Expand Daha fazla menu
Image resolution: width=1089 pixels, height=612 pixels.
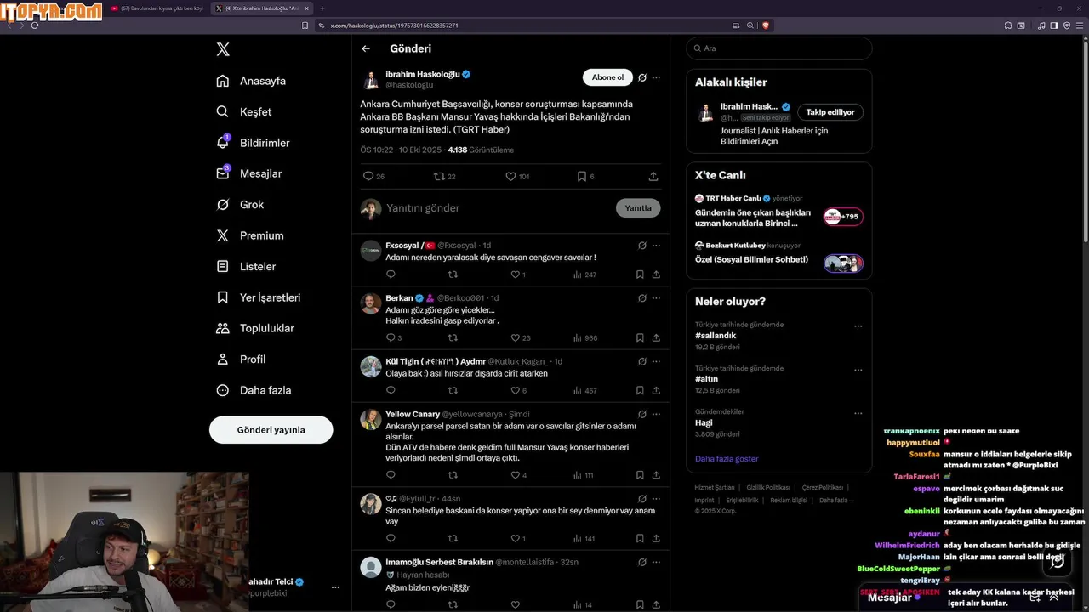tap(254, 390)
